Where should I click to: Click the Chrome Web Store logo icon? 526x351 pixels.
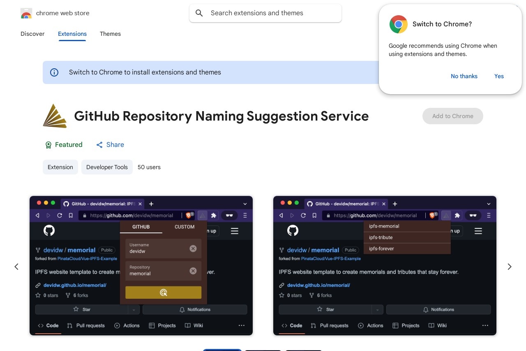26,13
